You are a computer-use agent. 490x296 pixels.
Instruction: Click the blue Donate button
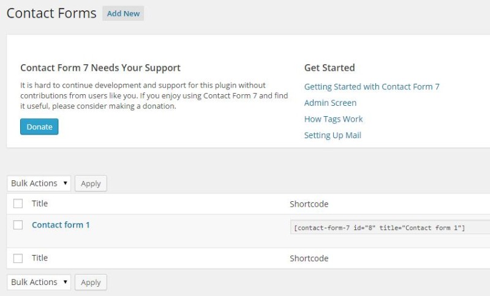39,127
